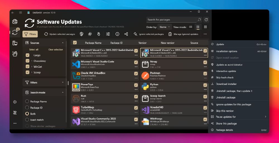Uncheck the Cargo source checkbox
This screenshot has height=143, width=279.
click(27, 55)
